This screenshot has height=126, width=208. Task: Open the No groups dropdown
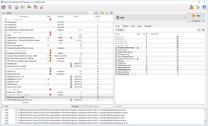[82, 106]
